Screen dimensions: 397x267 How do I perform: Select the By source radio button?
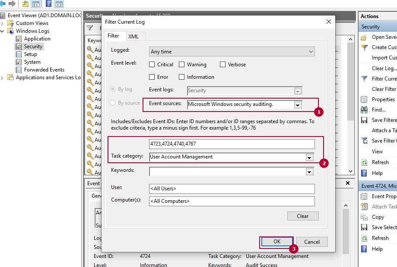coord(112,103)
